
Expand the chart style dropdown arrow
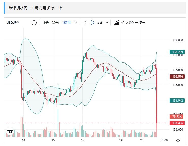(107, 23)
